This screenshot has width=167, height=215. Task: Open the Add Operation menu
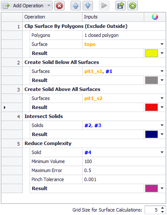pyautogui.click(x=27, y=6)
